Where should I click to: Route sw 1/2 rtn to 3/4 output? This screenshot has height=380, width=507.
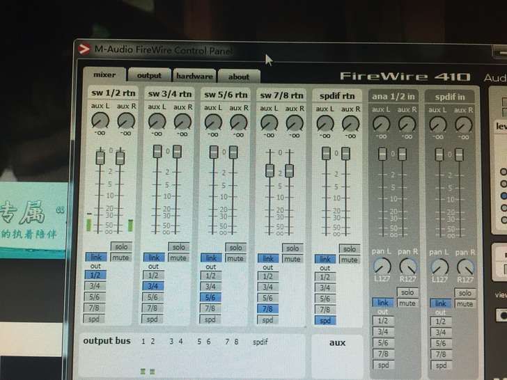pyautogui.click(x=95, y=285)
